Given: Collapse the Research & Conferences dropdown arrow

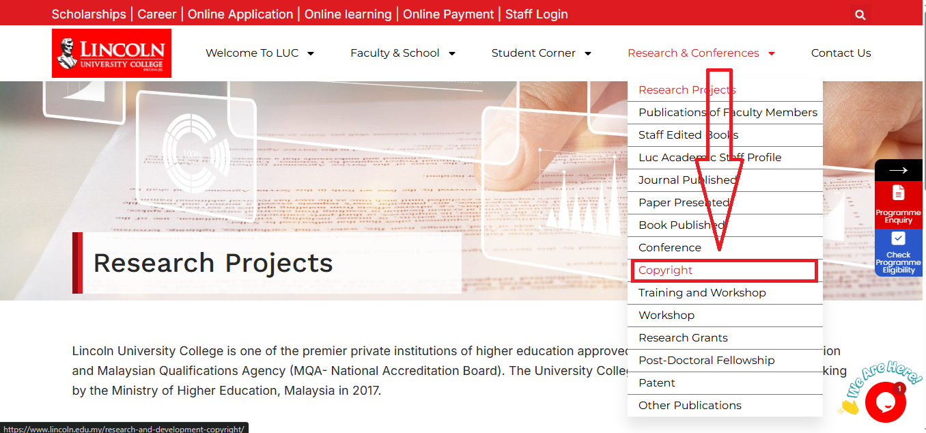Looking at the screenshot, I should (x=772, y=53).
